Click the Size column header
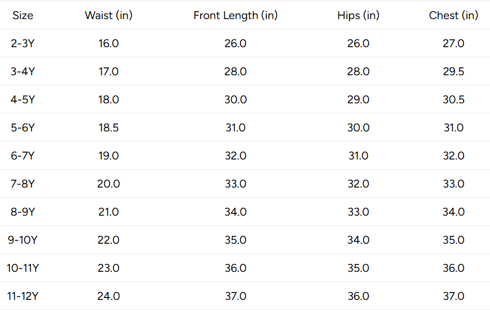490x310 pixels. (22, 15)
